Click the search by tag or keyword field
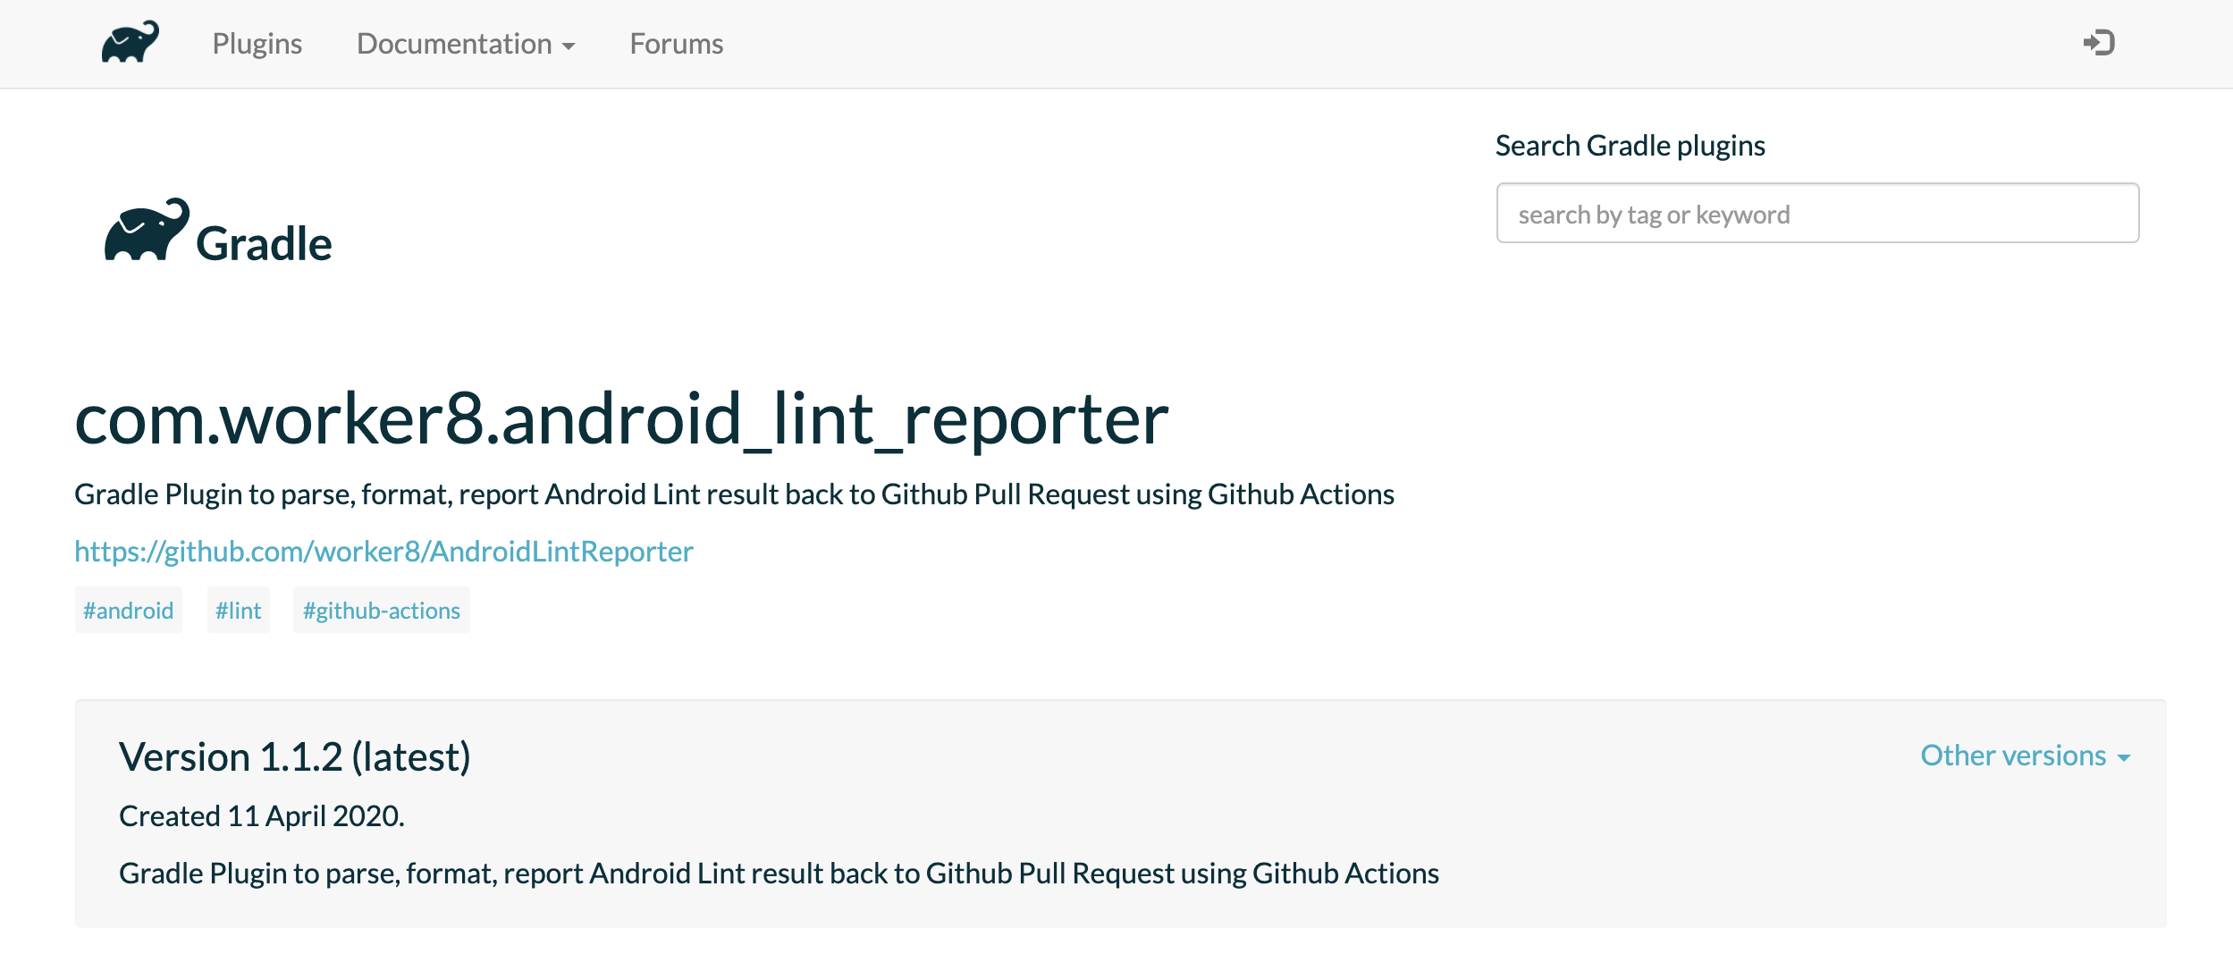The height and width of the screenshot is (971, 2233). pyautogui.click(x=1816, y=213)
